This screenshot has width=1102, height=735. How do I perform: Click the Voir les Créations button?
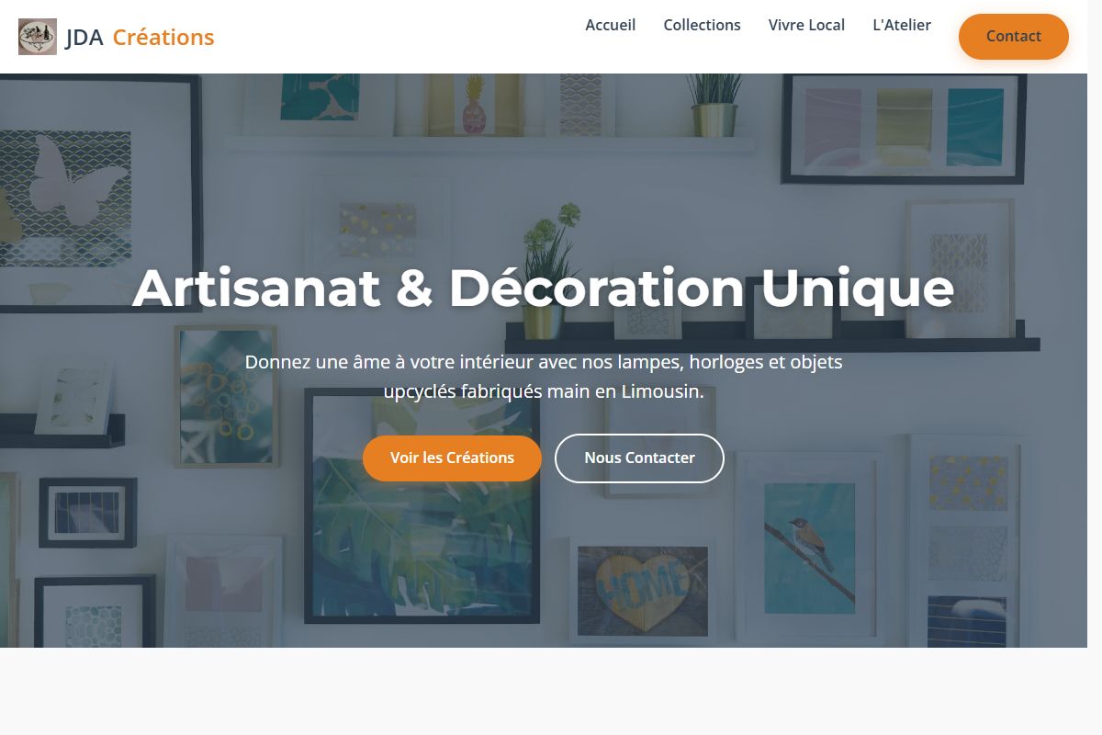click(452, 458)
